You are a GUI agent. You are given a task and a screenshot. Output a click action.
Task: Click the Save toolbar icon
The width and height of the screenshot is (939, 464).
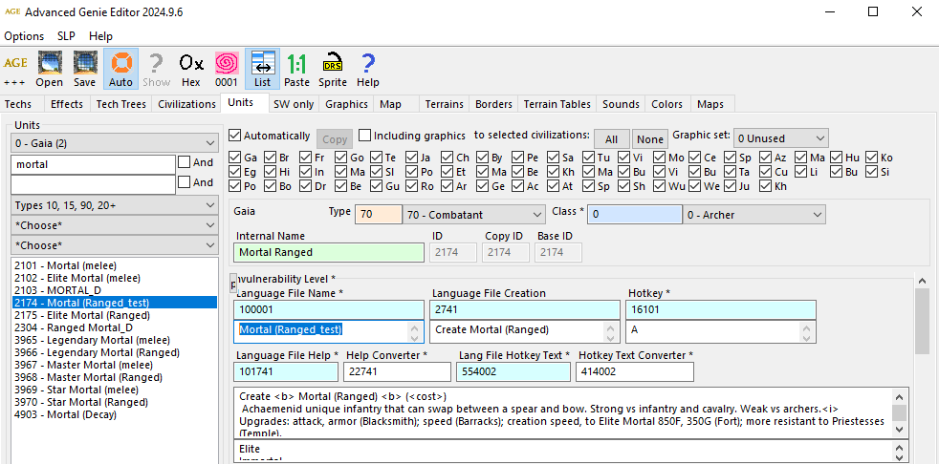coord(84,64)
